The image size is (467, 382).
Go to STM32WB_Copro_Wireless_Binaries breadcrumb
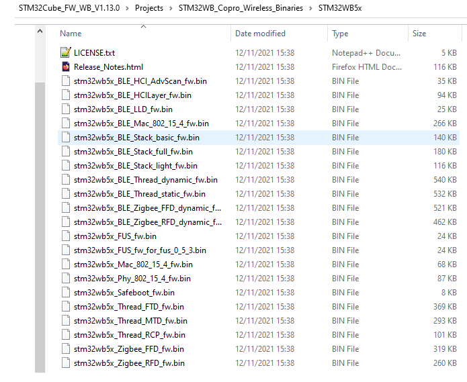241,8
